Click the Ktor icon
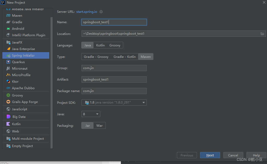 point(8,82)
